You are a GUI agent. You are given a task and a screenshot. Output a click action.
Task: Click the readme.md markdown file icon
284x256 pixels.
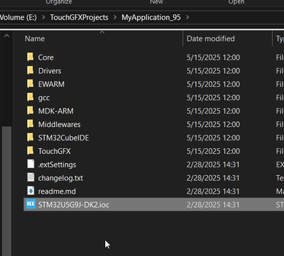tap(31, 191)
